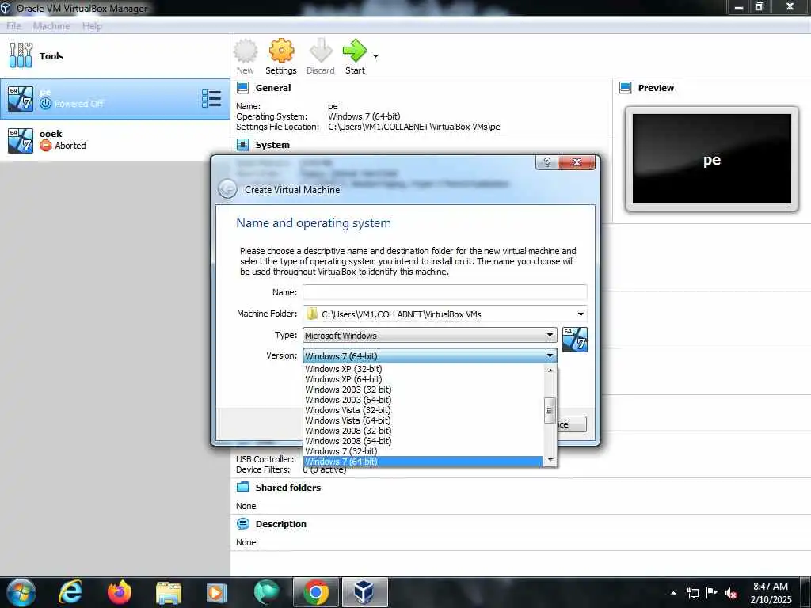Click the network tray icon
This screenshot has width=811, height=608.
click(692, 593)
